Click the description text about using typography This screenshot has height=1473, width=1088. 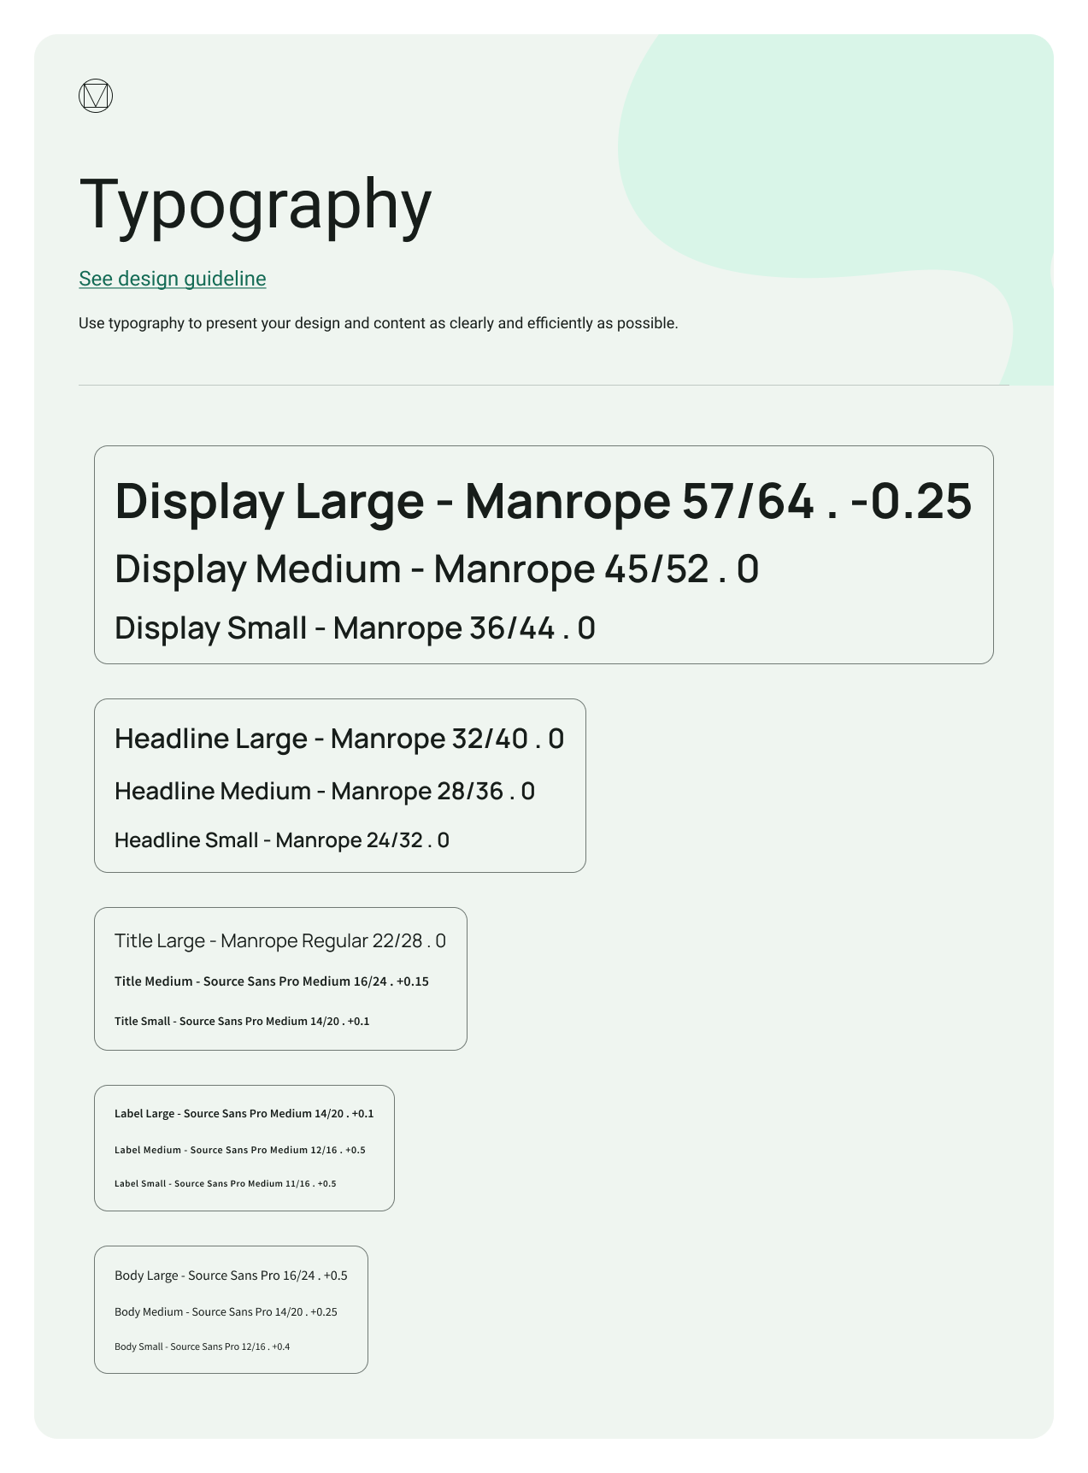tap(379, 323)
